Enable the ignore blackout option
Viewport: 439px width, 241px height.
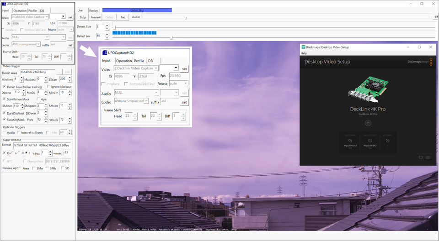coord(48,87)
